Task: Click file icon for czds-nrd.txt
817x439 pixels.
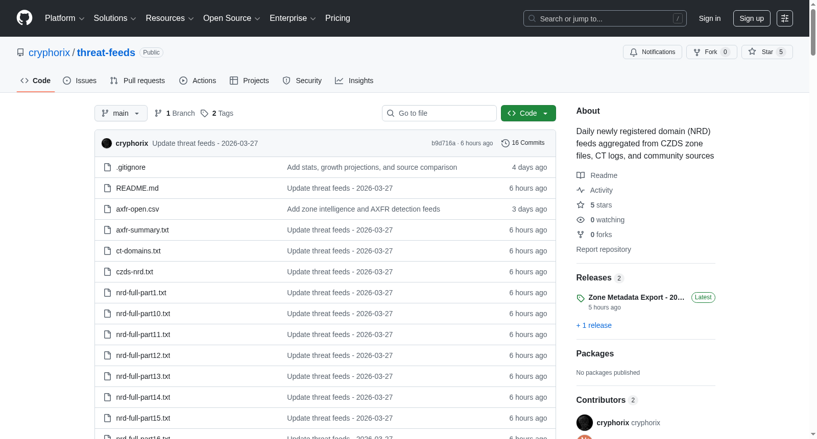Action: pos(107,272)
